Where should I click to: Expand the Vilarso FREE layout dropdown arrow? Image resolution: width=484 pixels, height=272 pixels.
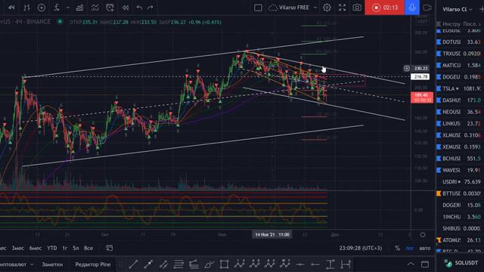point(315,8)
